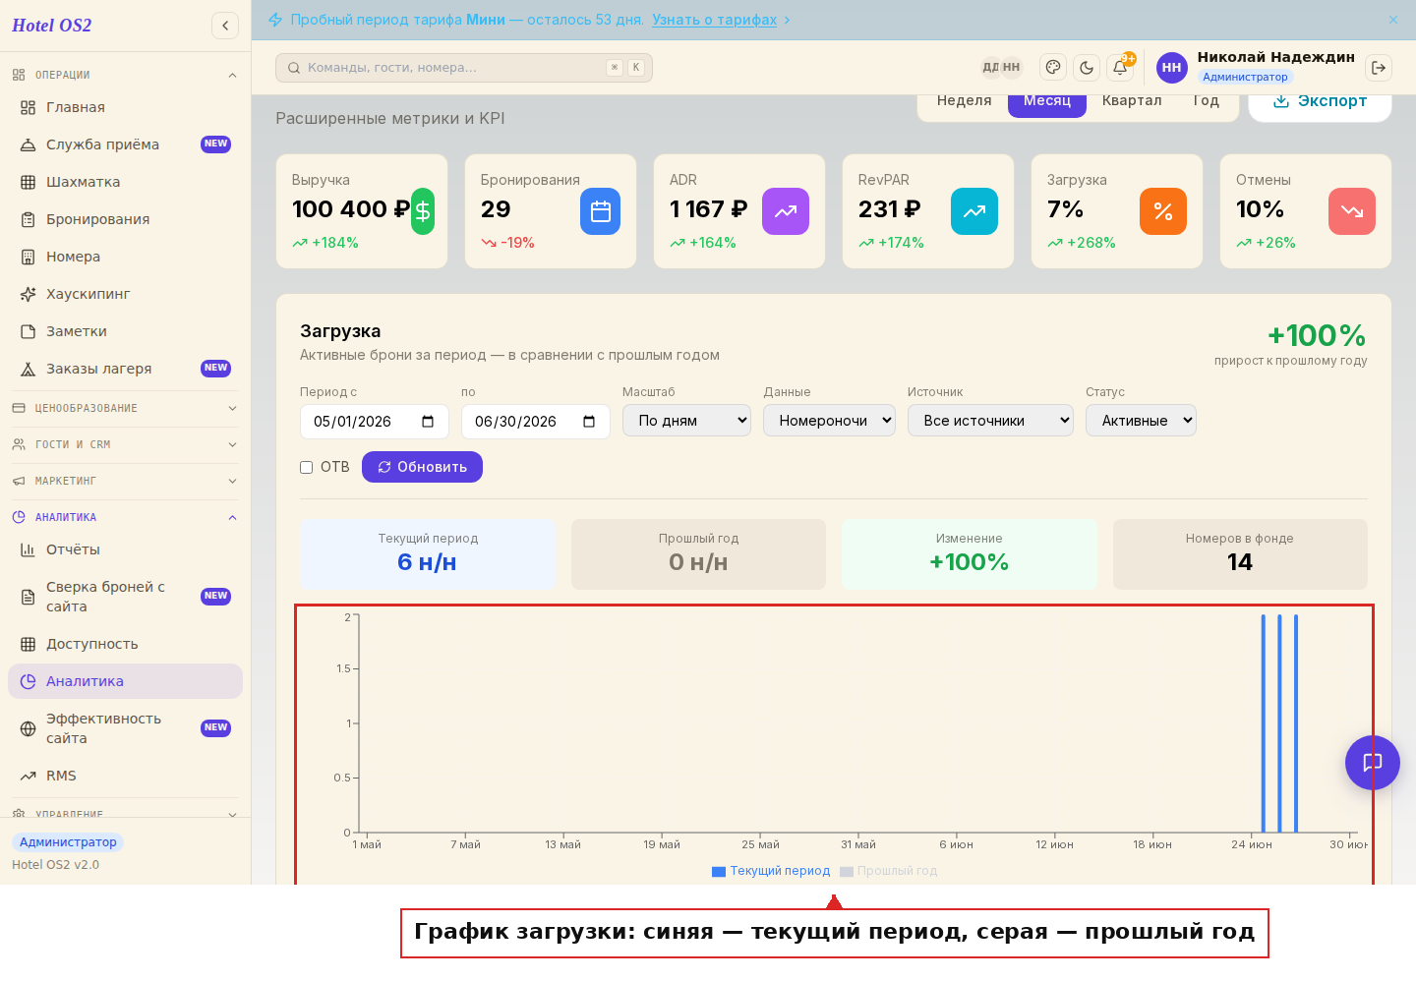The width and height of the screenshot is (1416, 981).
Task: Open Доступность in the sidebar
Action: [125, 644]
